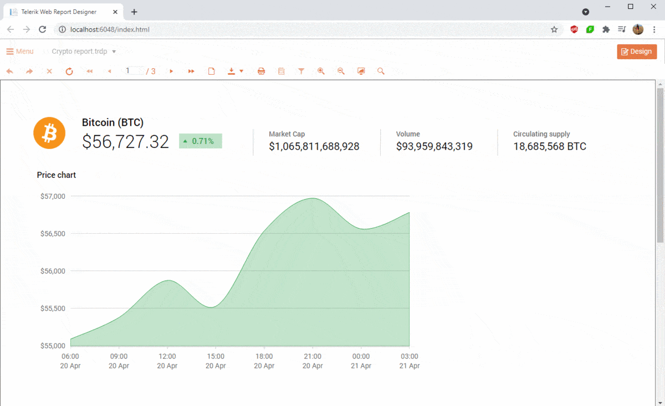Open the ABP ad blocker extension
Viewport: 665px width, 406px height.
tap(574, 29)
